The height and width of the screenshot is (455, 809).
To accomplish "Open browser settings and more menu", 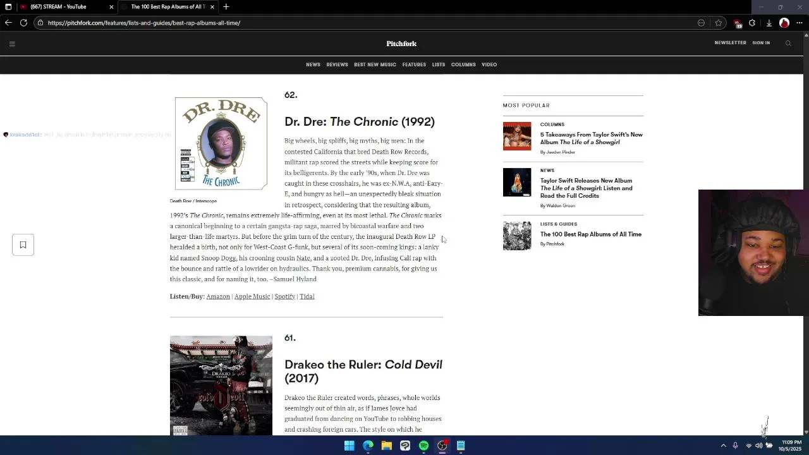I will click(x=800, y=23).
